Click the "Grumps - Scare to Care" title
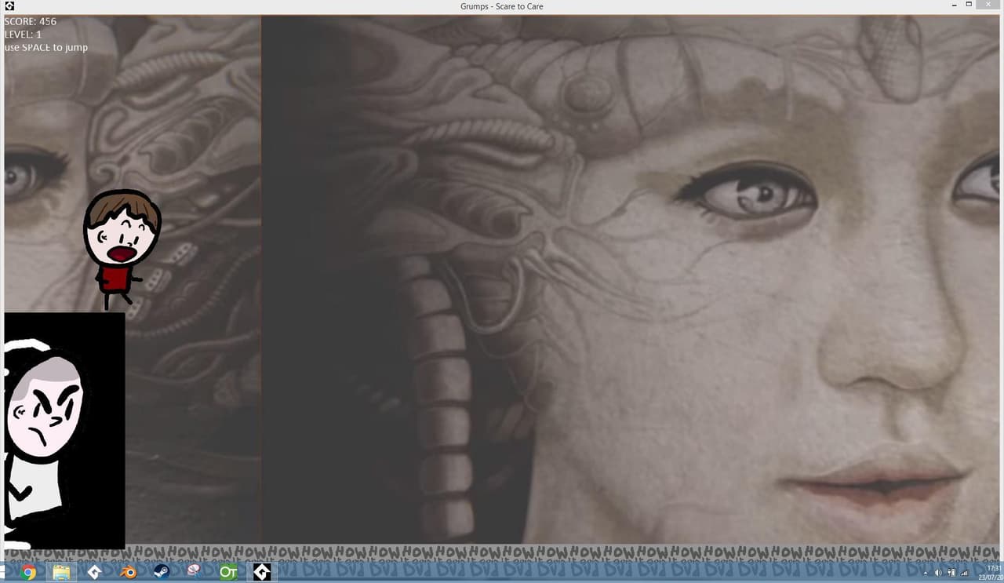This screenshot has width=1004, height=583. [x=502, y=6]
